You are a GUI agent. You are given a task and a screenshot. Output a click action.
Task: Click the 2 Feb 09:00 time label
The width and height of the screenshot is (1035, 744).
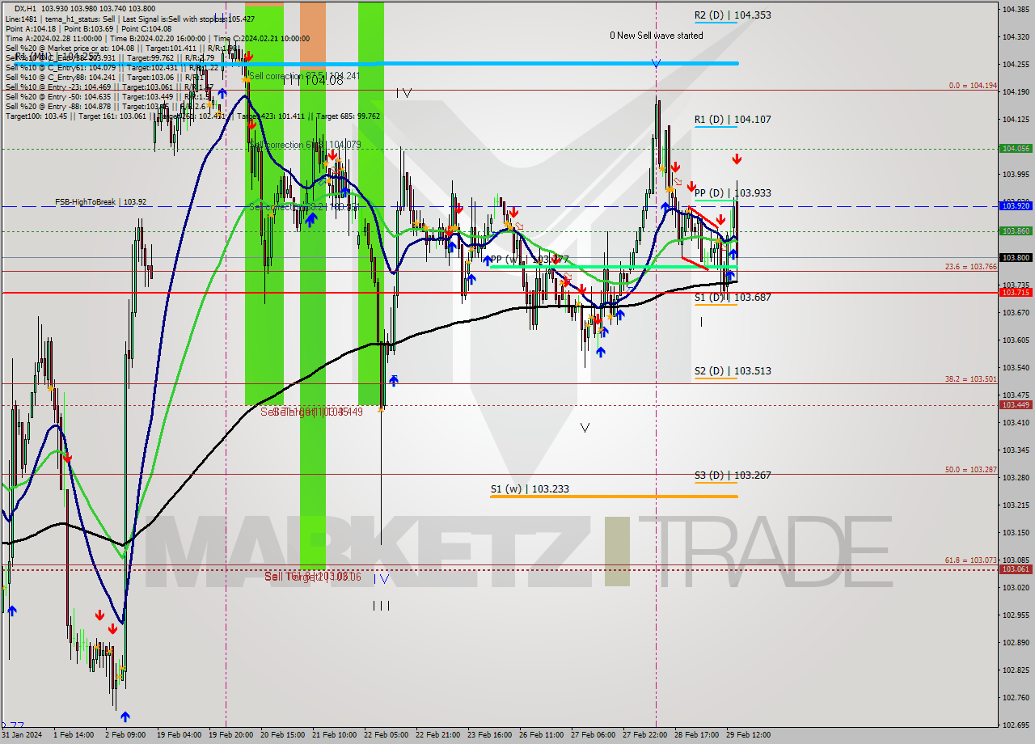[x=125, y=736]
